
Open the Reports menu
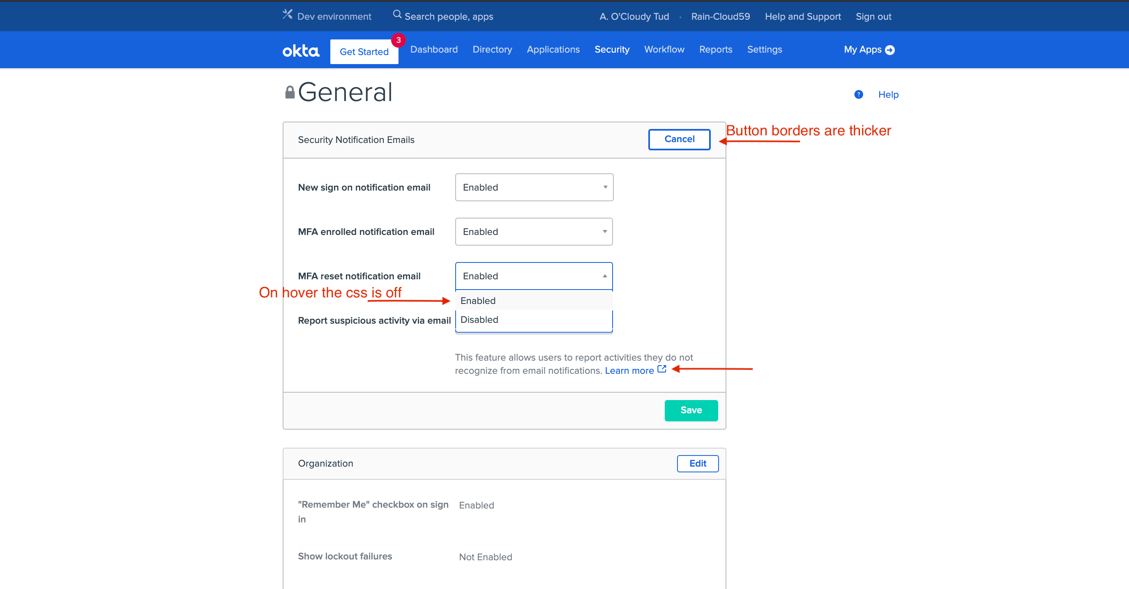coord(716,50)
